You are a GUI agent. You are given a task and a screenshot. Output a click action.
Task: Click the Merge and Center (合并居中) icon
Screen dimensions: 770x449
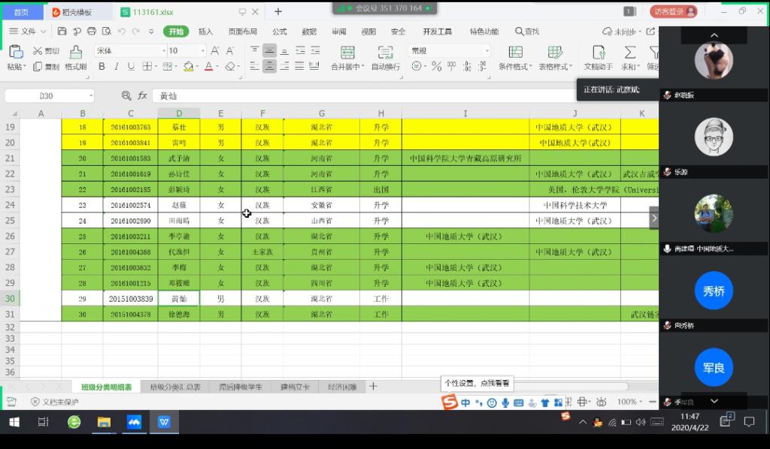347,52
